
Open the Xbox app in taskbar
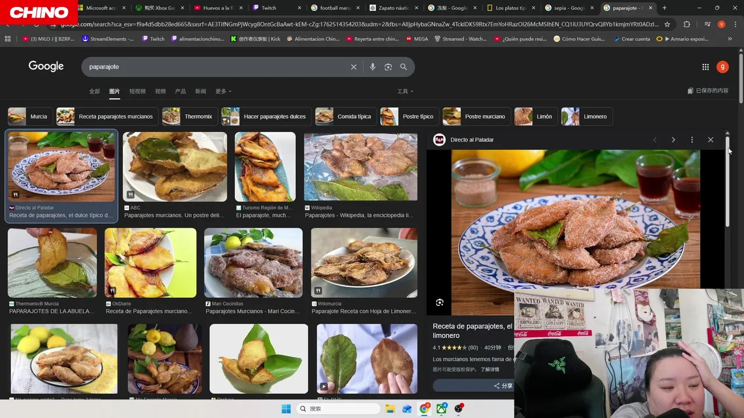pyautogui.click(x=442, y=409)
